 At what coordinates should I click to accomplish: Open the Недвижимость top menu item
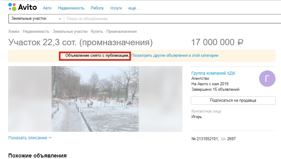pos(71,8)
